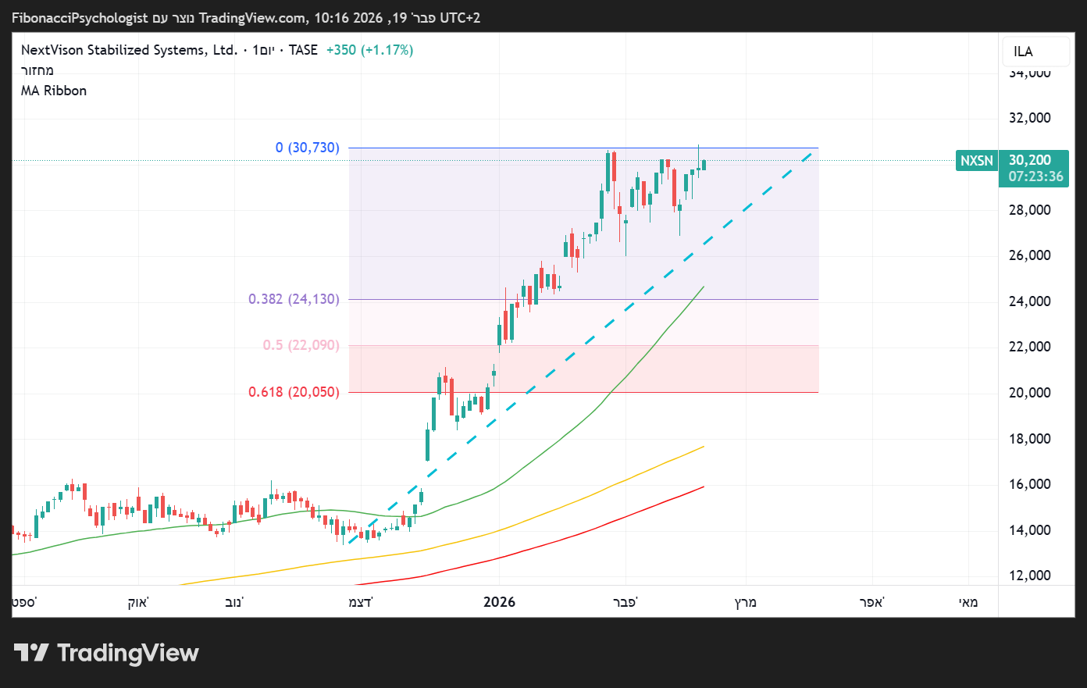Screen dimensions: 1087x688
Task: Click the 07:23:36 bar countdown timer
Action: (1035, 176)
